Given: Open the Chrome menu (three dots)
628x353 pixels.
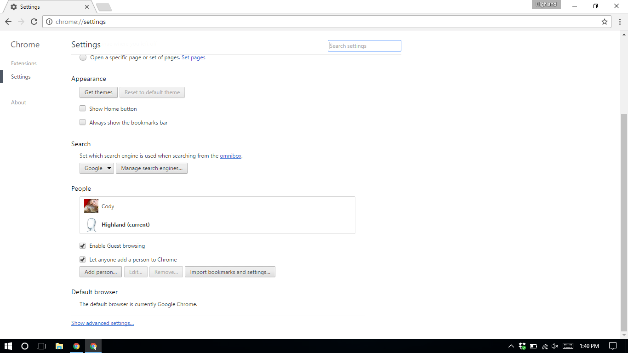Looking at the screenshot, I should pyautogui.click(x=620, y=22).
